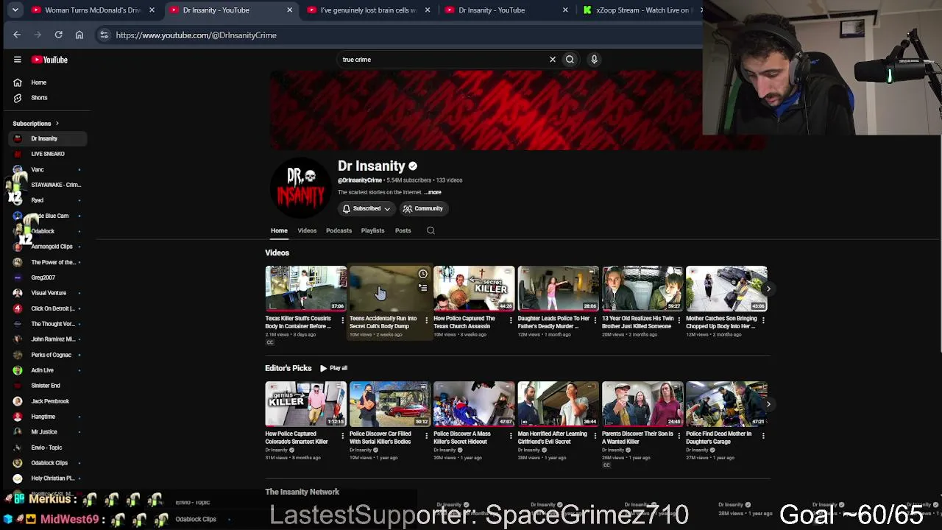This screenshot has width=942, height=530.
Task: View site information icon in address bar
Action: tap(104, 35)
